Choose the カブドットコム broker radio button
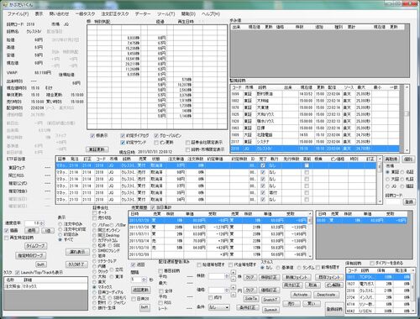Screen dimensions: 420x319 (x=95, y=240)
